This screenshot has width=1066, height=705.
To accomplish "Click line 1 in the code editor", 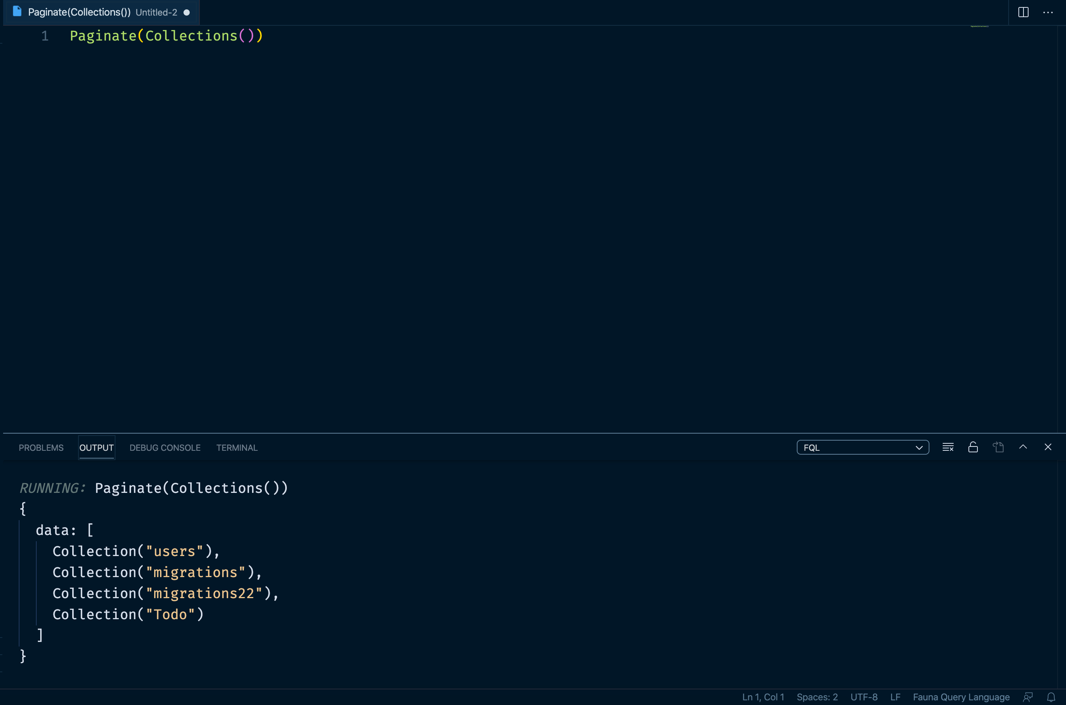I will point(167,35).
